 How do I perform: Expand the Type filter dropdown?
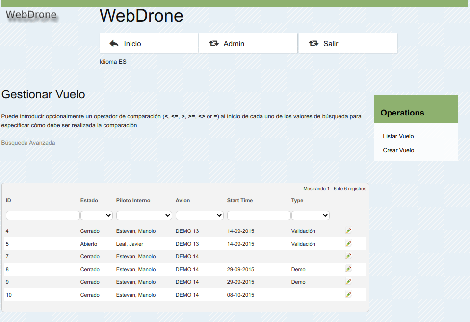[x=311, y=215]
